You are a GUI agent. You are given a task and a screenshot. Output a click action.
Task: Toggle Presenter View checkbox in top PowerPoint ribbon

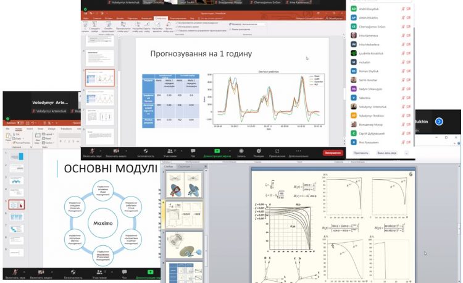(240, 30)
